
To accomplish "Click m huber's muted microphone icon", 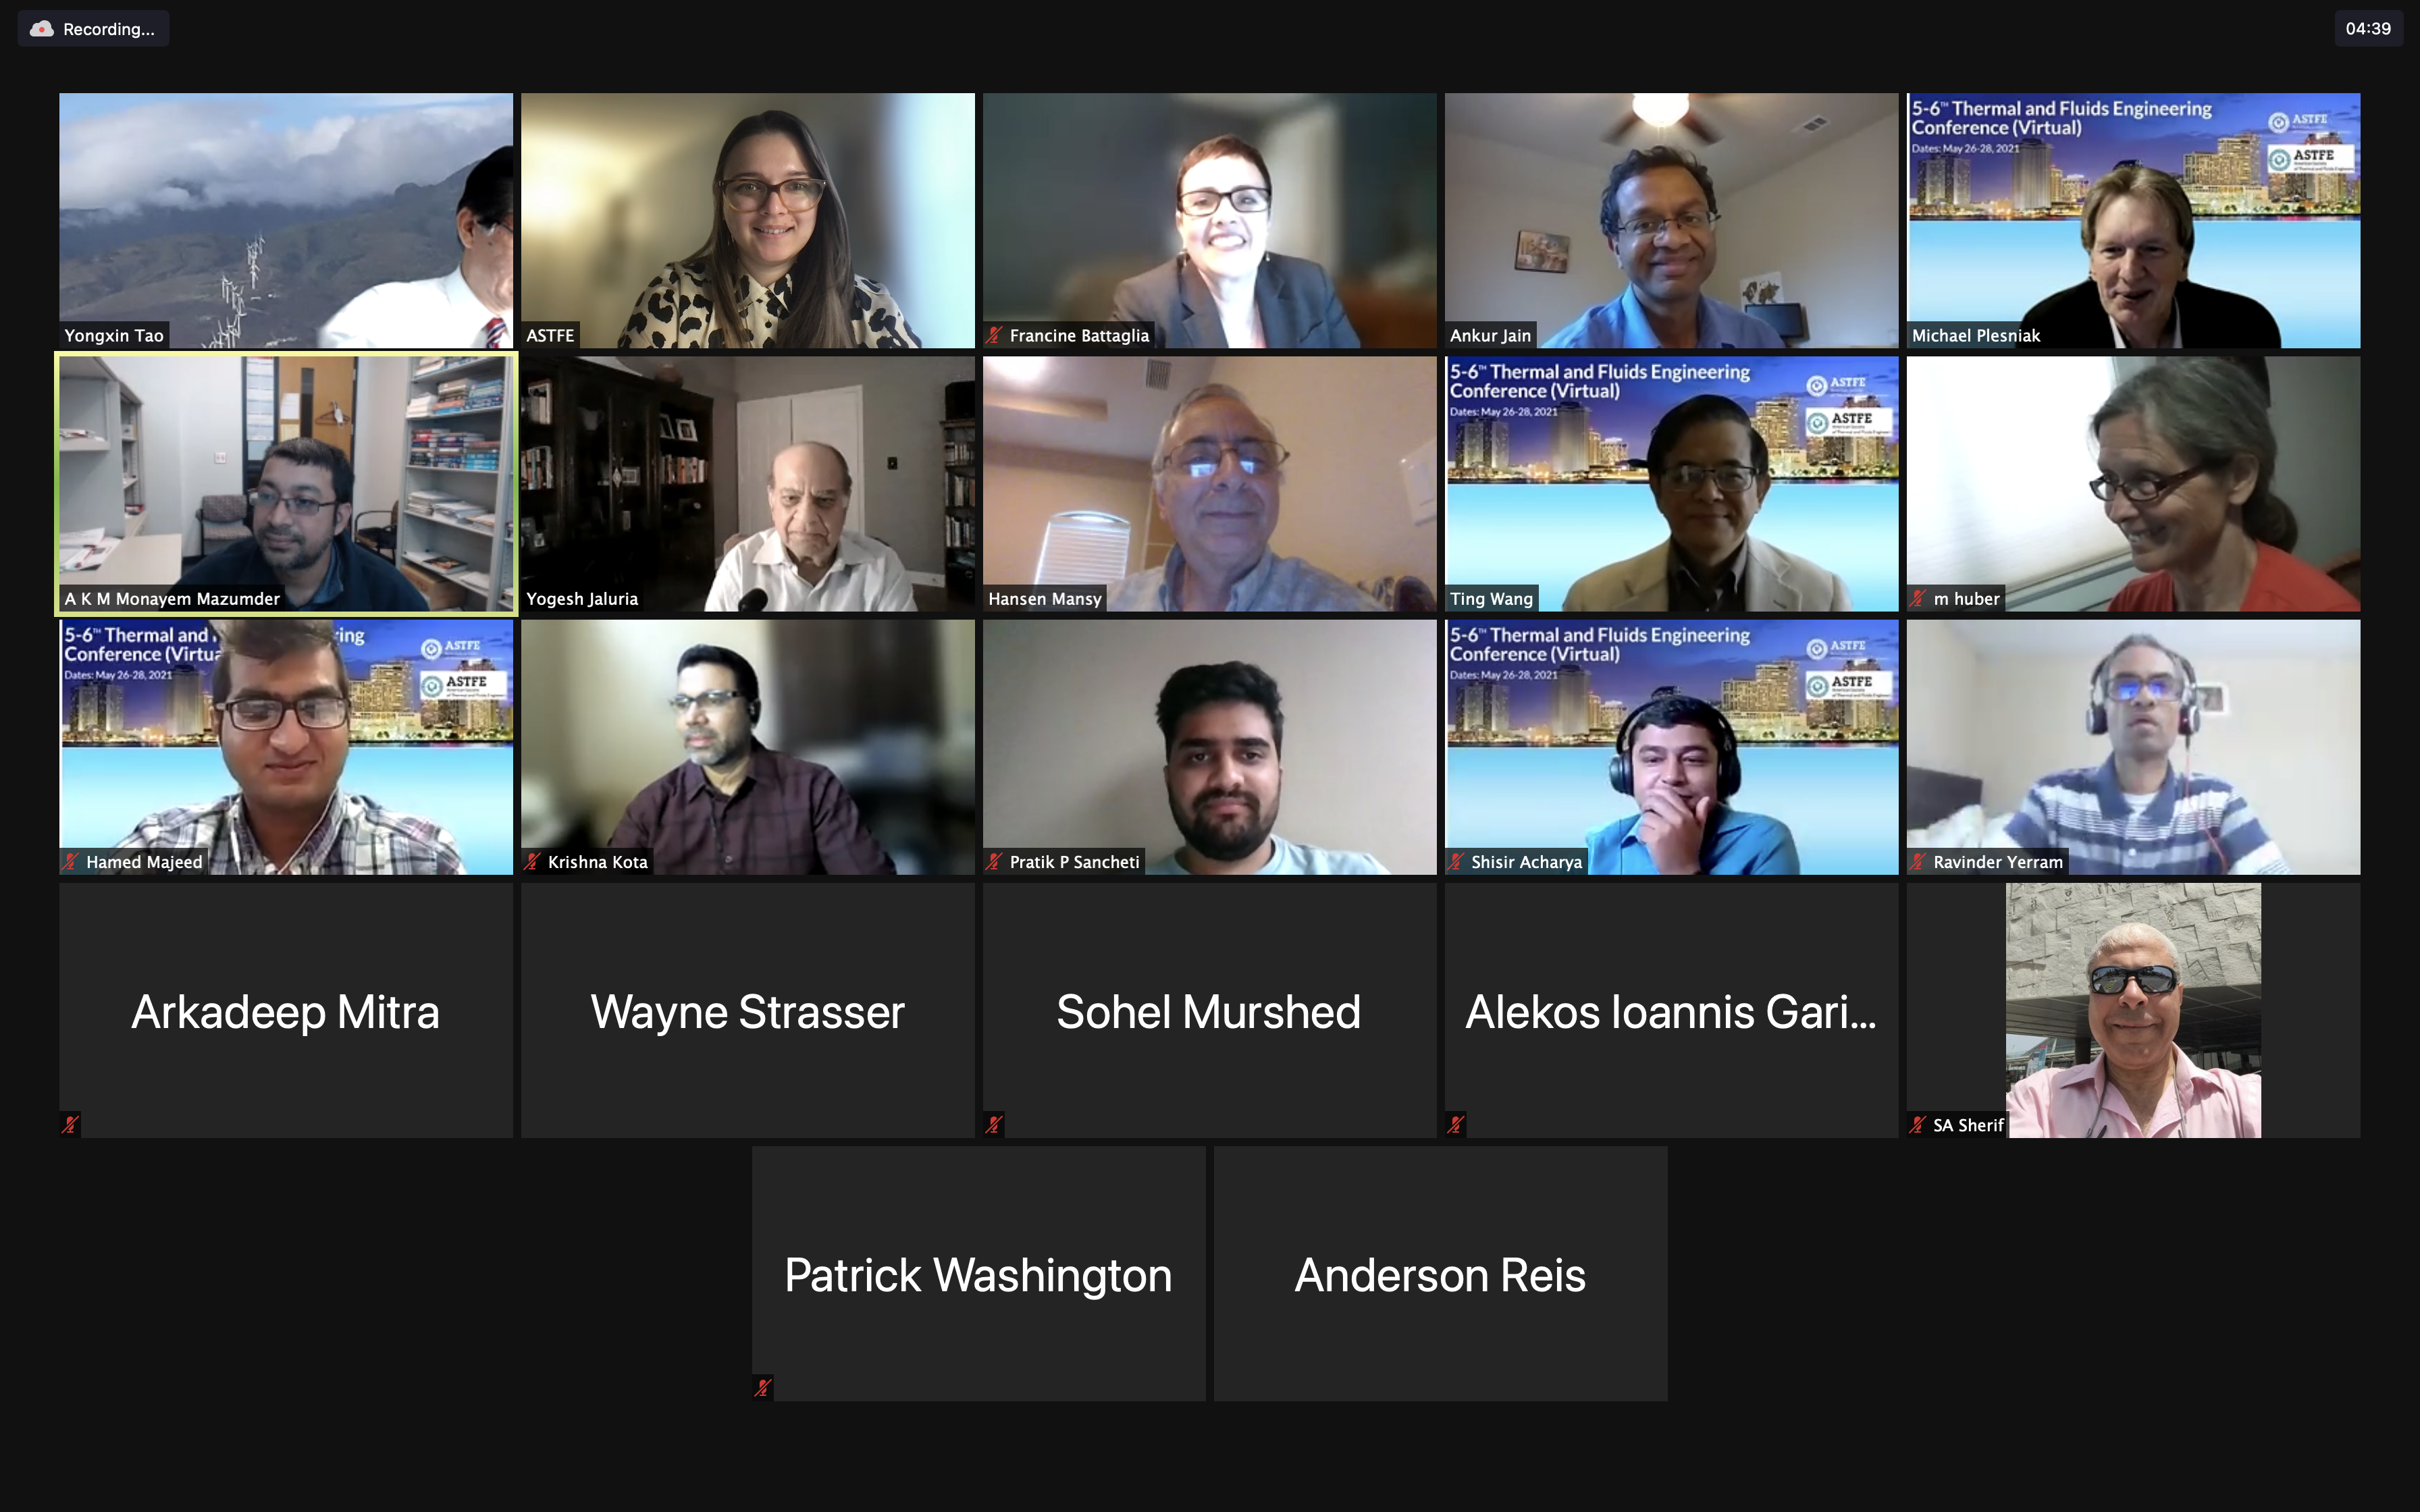I will pyautogui.click(x=1918, y=599).
